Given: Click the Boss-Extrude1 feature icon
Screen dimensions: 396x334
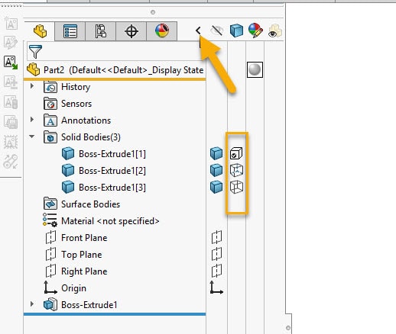Looking at the screenshot, I should 50,304.
